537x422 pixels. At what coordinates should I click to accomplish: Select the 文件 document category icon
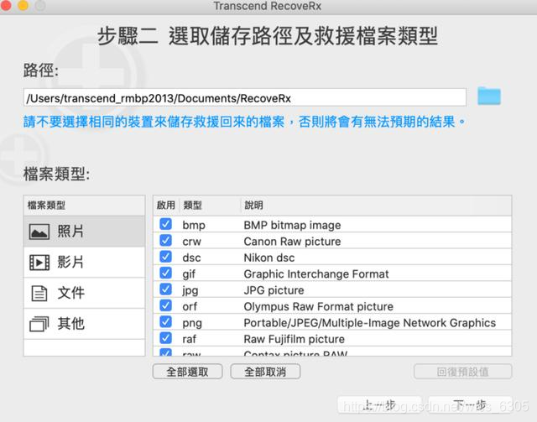pos(39,293)
